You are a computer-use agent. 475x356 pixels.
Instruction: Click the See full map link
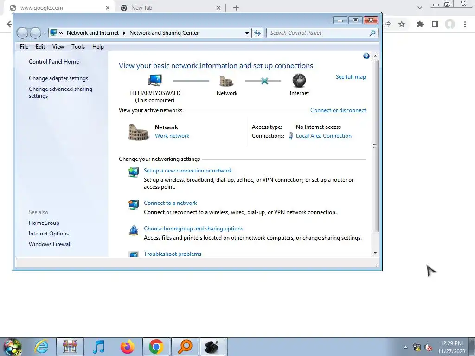point(351,77)
